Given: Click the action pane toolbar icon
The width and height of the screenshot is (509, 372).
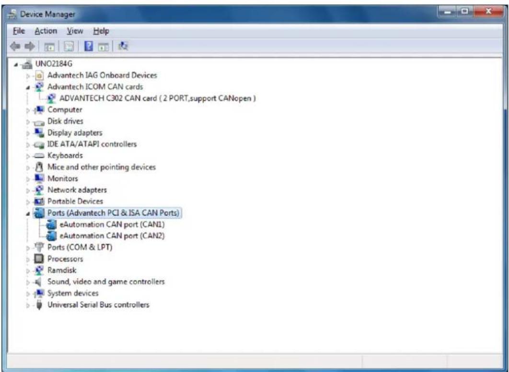Looking at the screenshot, I should [104, 47].
